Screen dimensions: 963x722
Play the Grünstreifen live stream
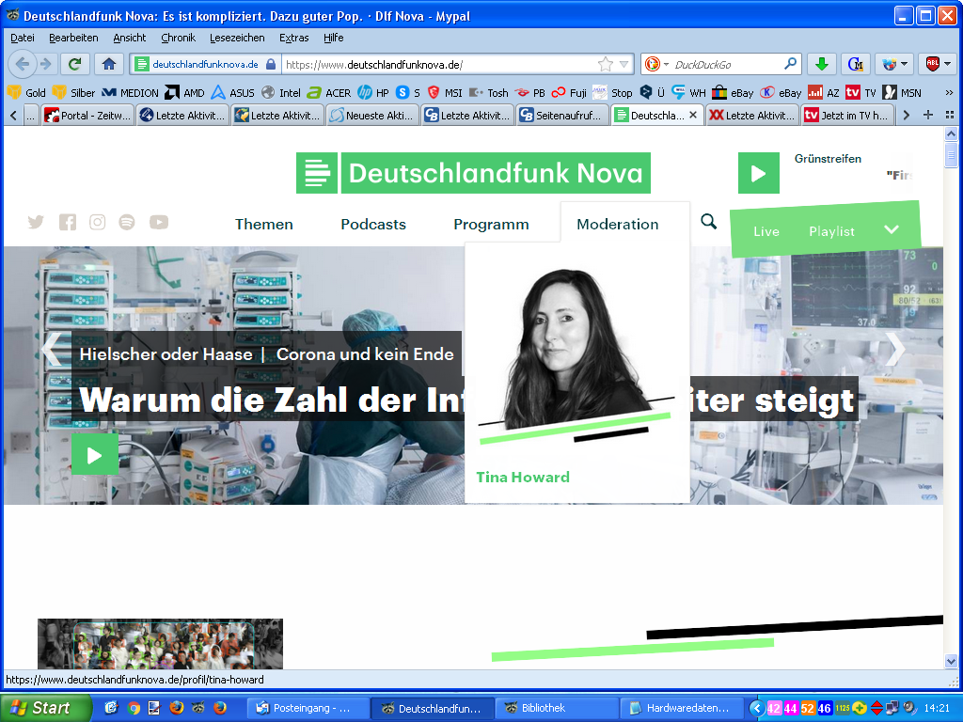click(759, 173)
